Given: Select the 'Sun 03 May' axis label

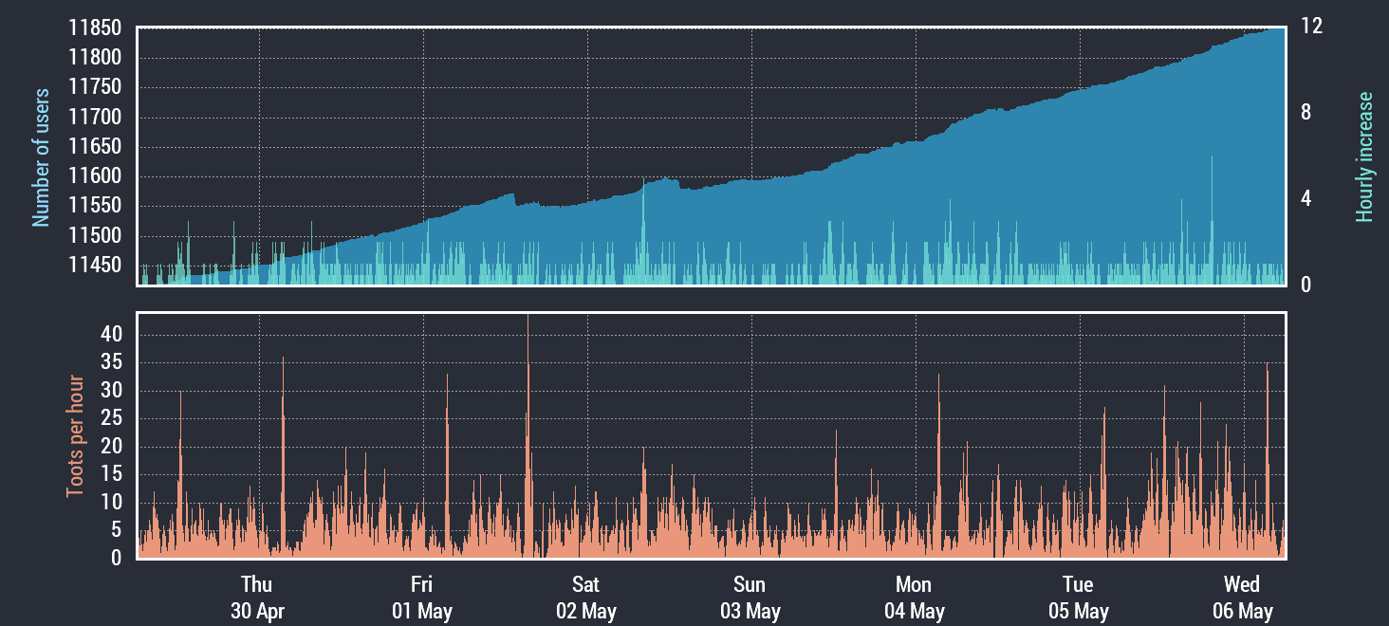Looking at the screenshot, I should [x=750, y=598].
